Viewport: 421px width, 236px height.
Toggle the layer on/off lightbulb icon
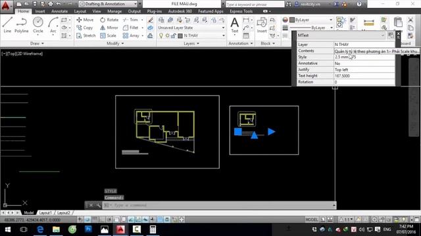click(161, 35)
